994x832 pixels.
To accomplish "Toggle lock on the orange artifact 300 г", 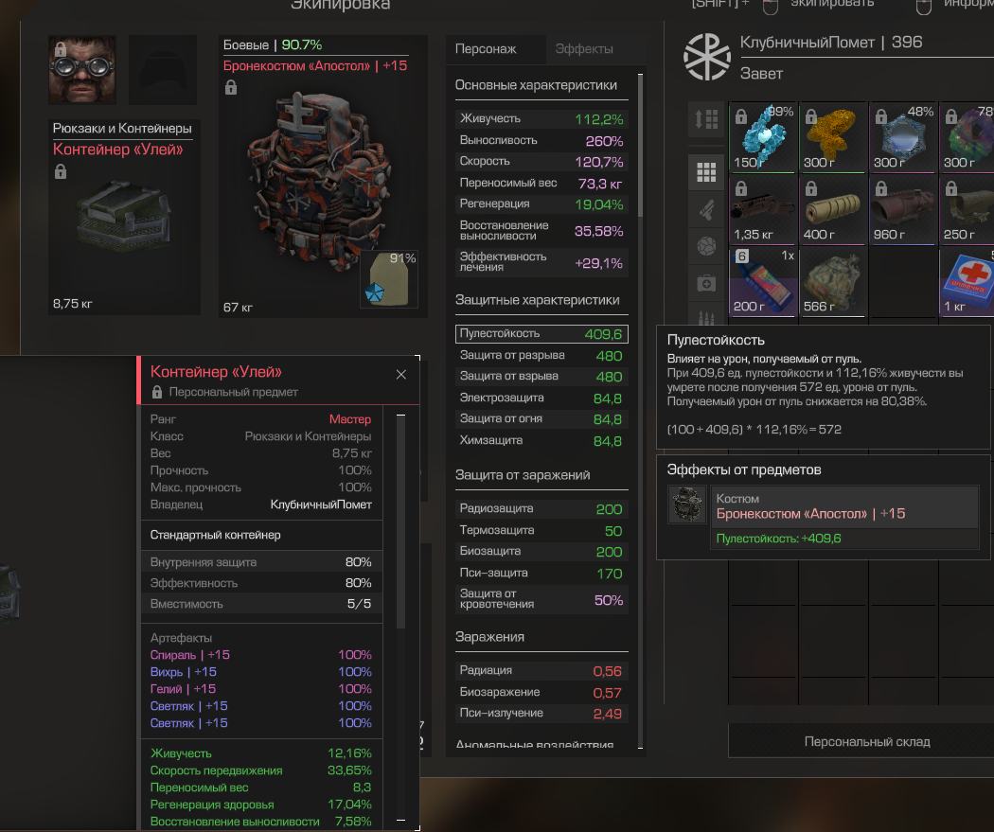I will pyautogui.click(x=810, y=116).
